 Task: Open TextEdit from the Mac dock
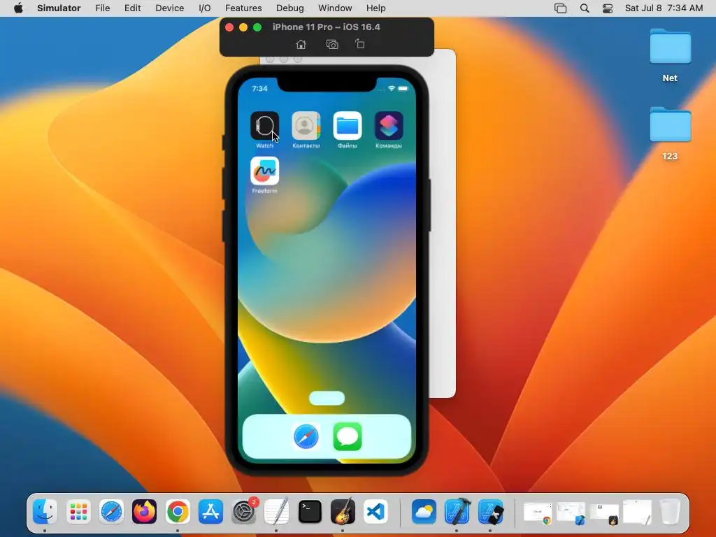point(277,511)
